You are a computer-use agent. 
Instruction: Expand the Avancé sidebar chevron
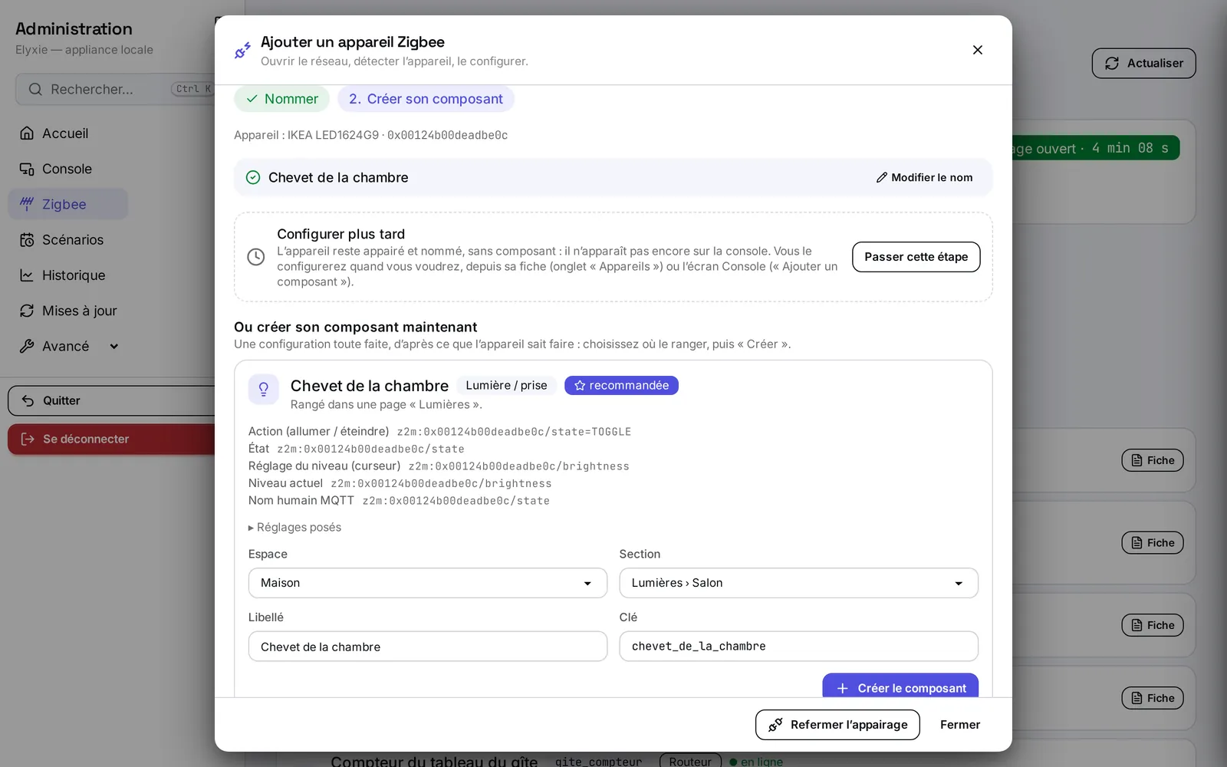coord(114,346)
